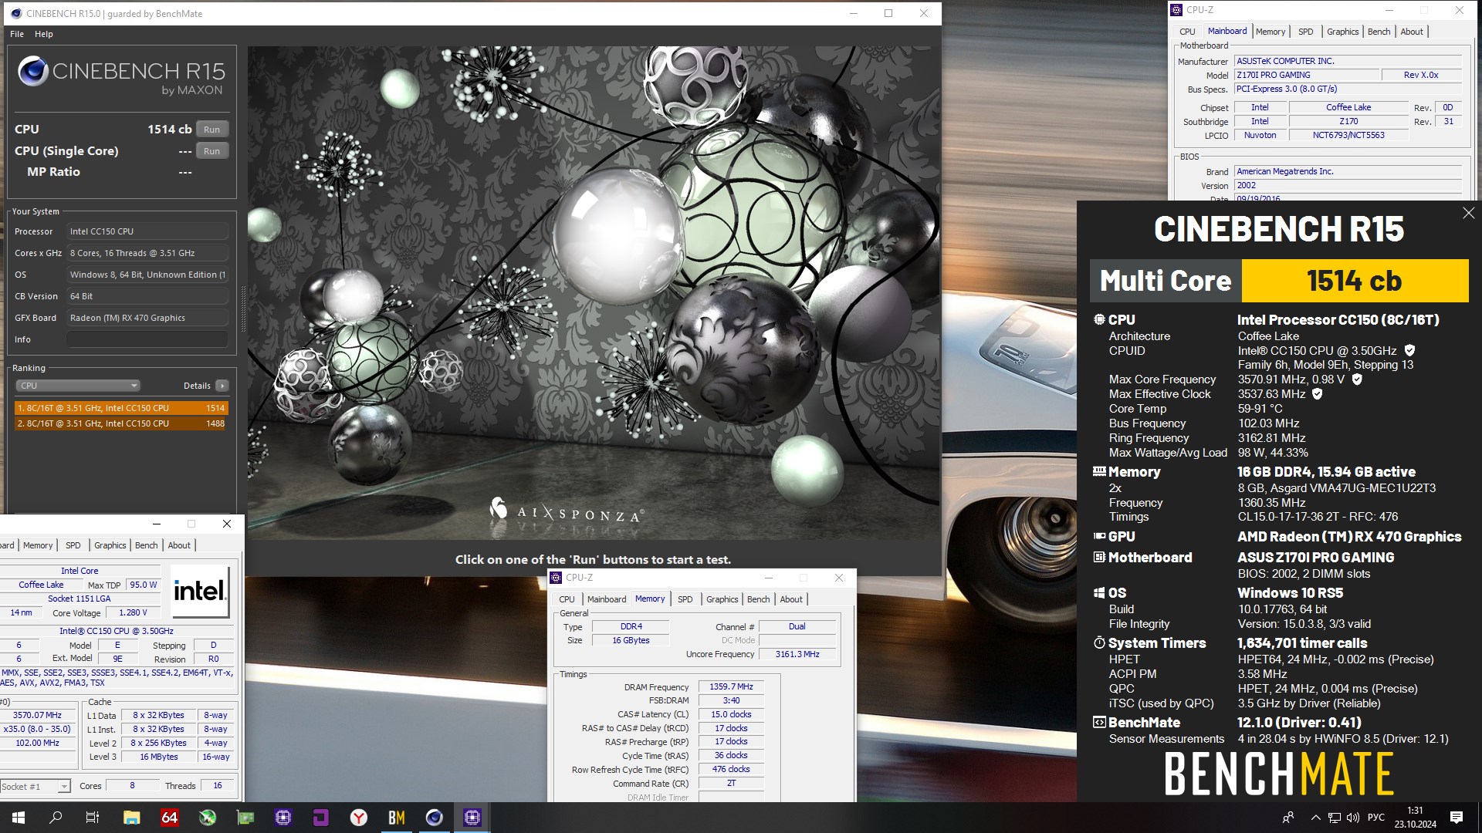Click Max Effective Clock verified shield

pos(1318,394)
